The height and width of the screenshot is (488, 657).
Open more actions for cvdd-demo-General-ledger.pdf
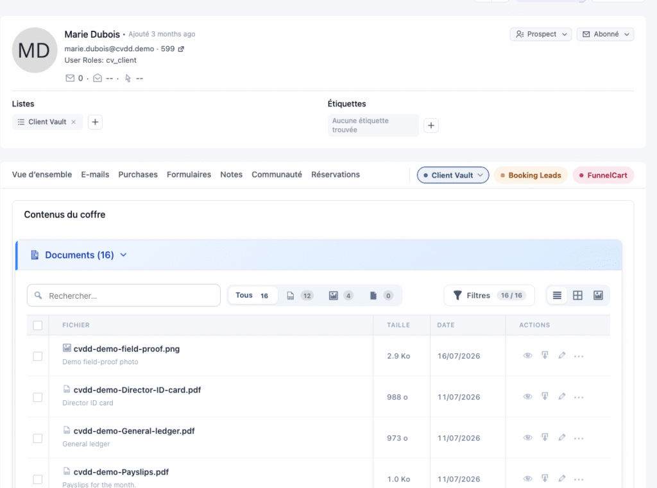pyautogui.click(x=579, y=438)
